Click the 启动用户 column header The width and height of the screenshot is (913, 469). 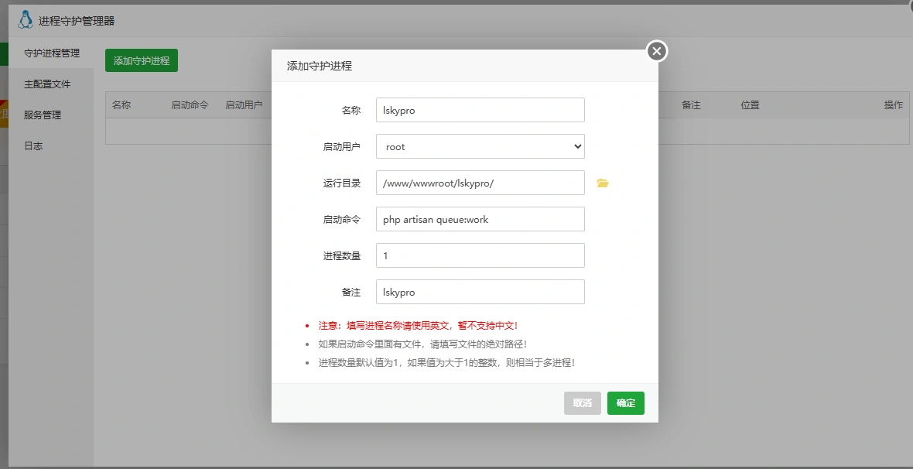(x=244, y=105)
